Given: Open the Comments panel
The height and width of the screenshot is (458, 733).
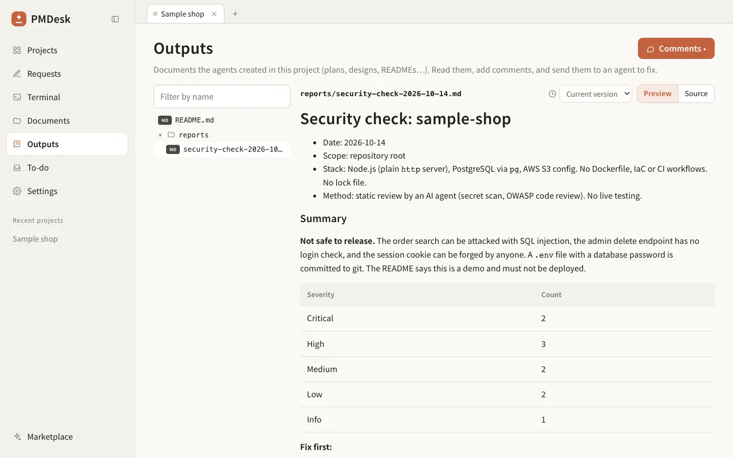Looking at the screenshot, I should coord(676,49).
